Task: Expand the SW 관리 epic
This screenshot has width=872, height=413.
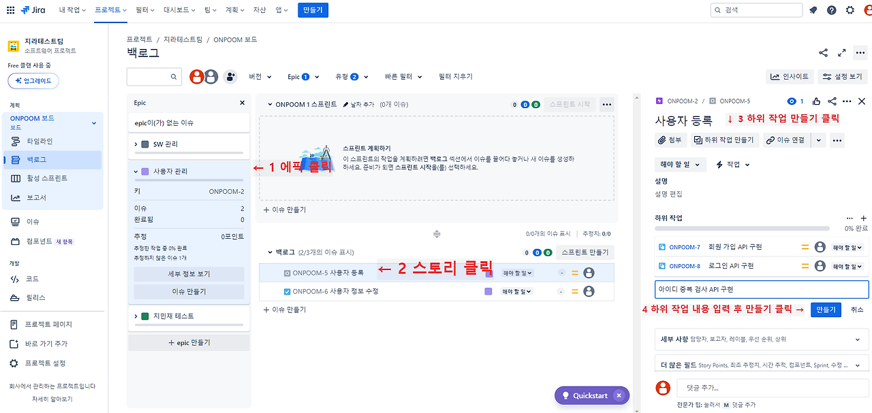Action: click(x=136, y=144)
